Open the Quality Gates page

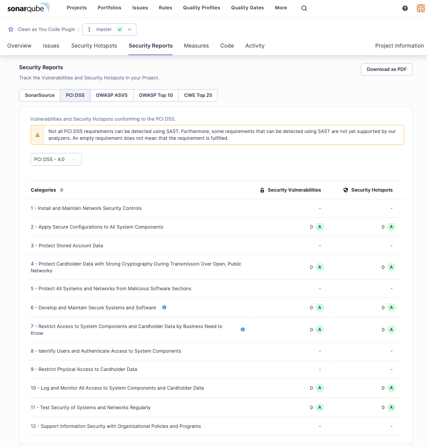coord(247,8)
